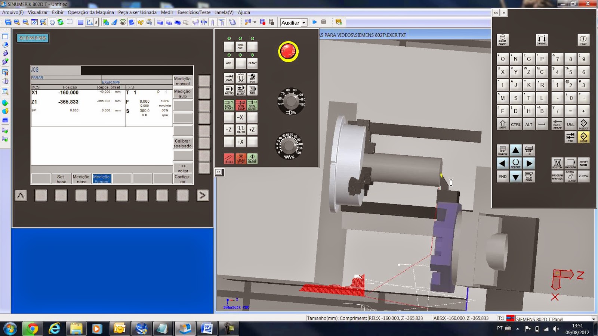The image size is (598, 336).
Task: Toggle the SHIFT key on the keypad
Action: pos(503,124)
